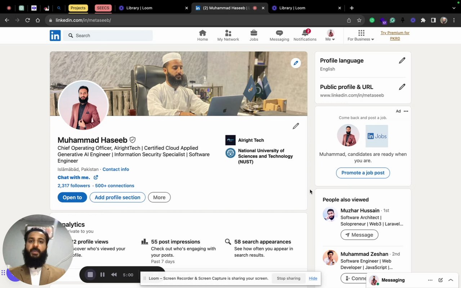Open the tab search chevron
Image resolution: width=461 pixels, height=288 pixels.
point(454,8)
